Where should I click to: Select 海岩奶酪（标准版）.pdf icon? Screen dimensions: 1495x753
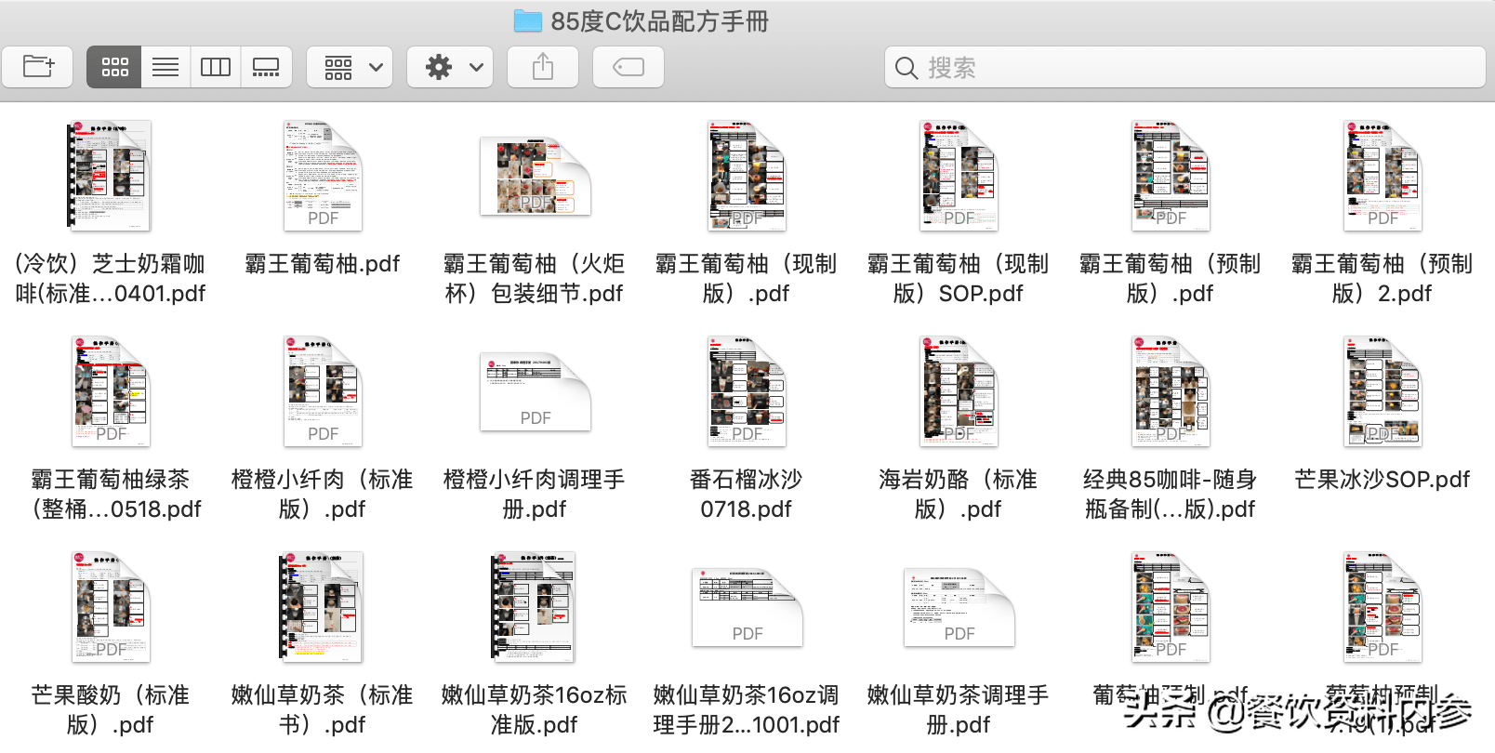click(x=959, y=390)
